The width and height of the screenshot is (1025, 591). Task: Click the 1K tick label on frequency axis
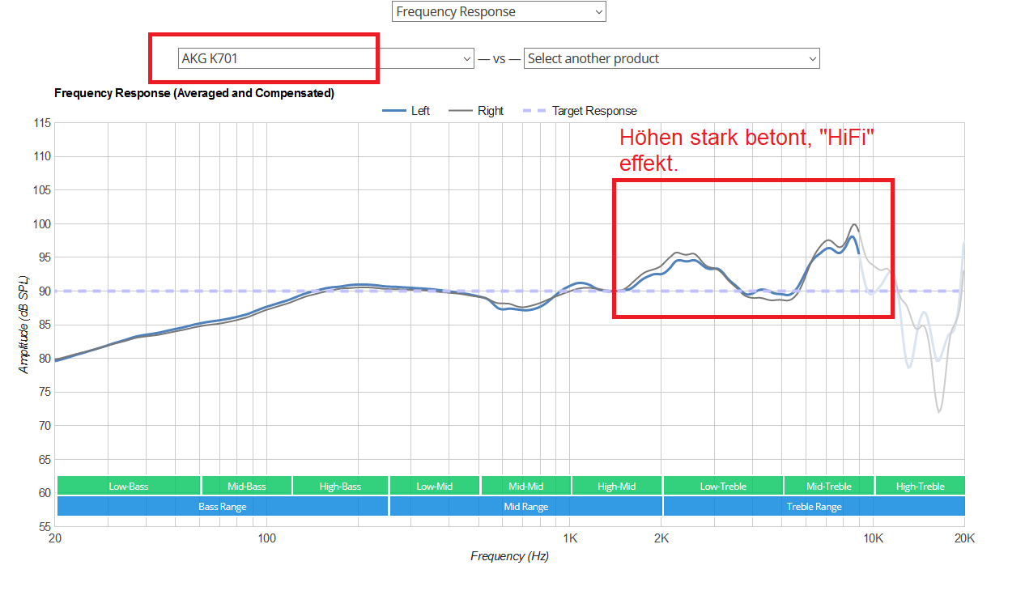(570, 538)
